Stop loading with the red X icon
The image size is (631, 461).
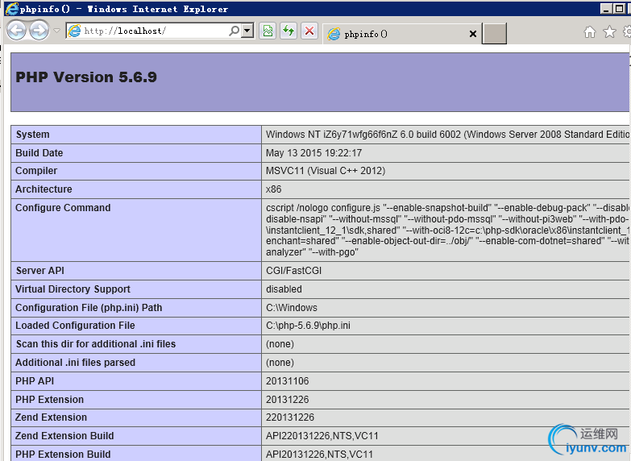point(309,31)
